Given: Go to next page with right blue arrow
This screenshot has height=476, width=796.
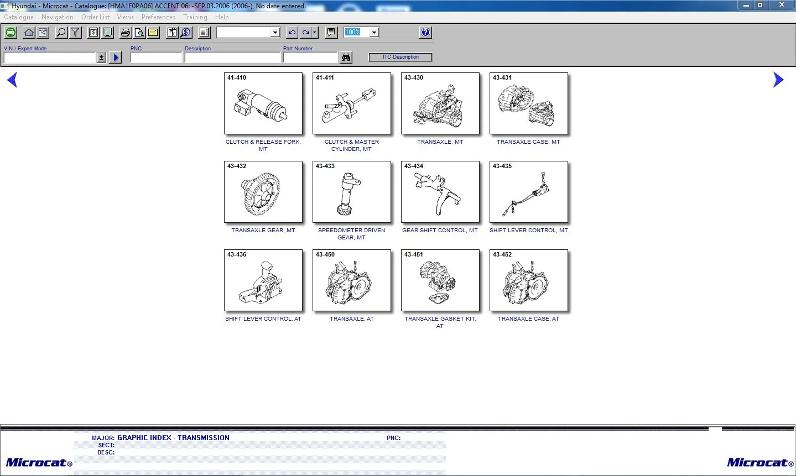Looking at the screenshot, I should click(x=778, y=80).
